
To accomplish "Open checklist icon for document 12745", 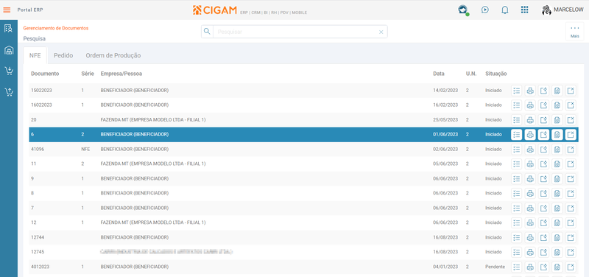I will pos(517,252).
